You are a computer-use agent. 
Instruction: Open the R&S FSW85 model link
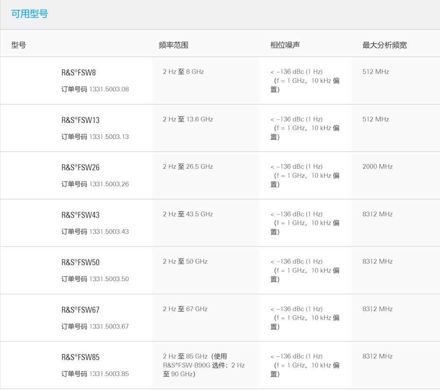click(80, 357)
